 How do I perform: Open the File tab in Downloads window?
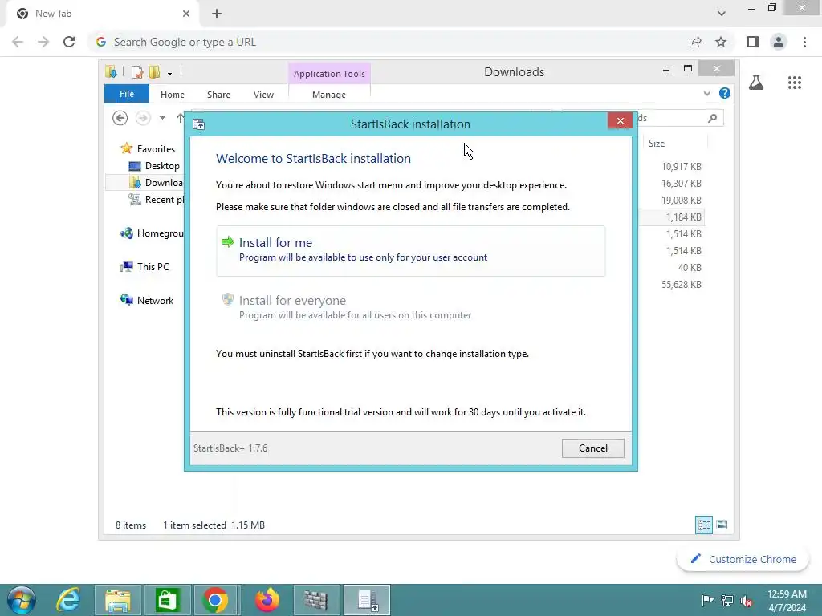coord(127,94)
